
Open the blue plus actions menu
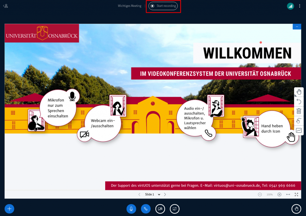coord(9,209)
